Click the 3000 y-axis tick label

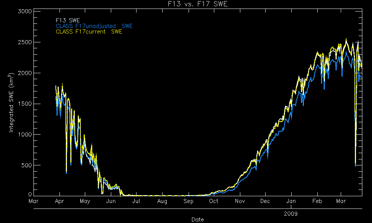25,11
